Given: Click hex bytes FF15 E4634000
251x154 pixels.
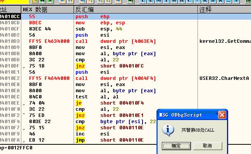Looking at the screenshot, I should pos(49,41).
